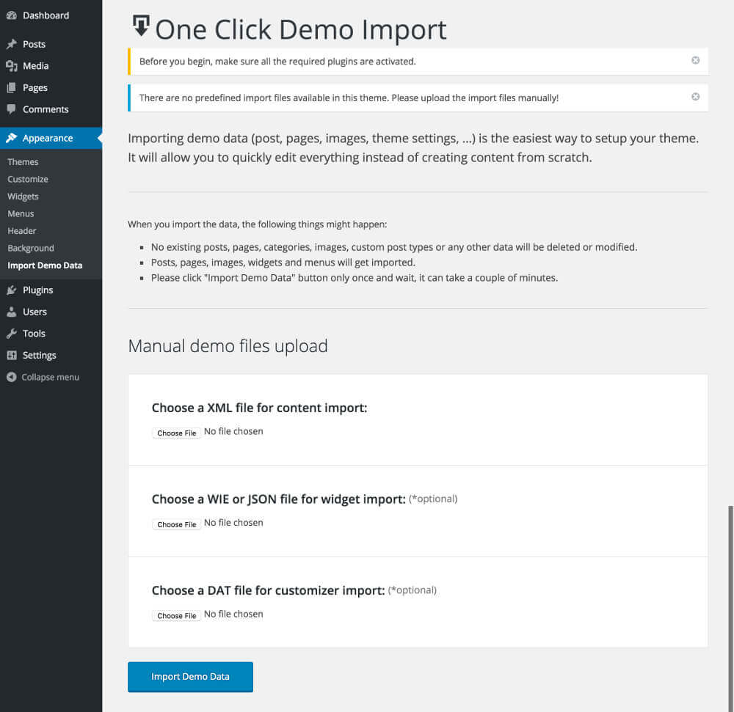734x712 pixels.
Task: Select the Appearance menu item
Action: click(x=51, y=138)
